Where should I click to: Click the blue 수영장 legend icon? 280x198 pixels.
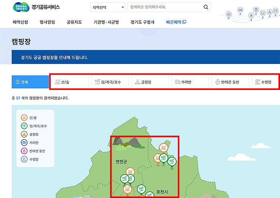tap(24, 159)
